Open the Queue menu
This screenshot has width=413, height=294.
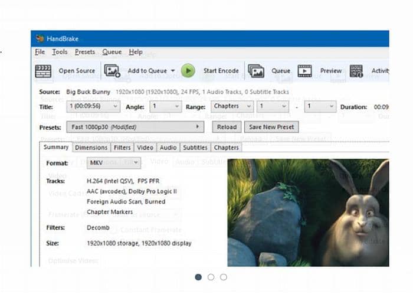[112, 52]
